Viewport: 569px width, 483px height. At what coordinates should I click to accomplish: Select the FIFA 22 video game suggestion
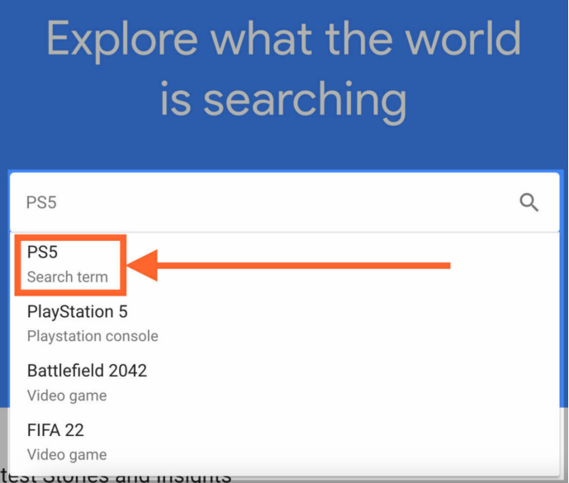(284, 442)
